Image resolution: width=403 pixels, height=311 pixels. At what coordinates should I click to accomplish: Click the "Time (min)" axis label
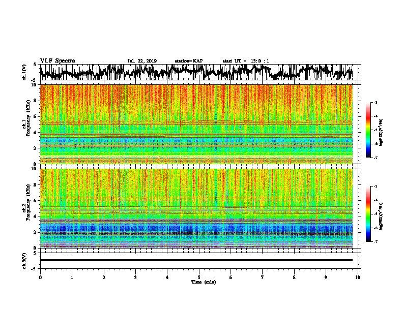[204, 282]
